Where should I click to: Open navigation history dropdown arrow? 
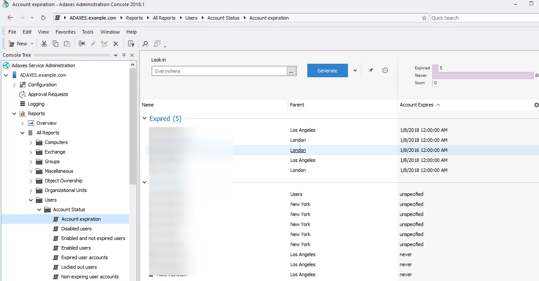[32, 18]
